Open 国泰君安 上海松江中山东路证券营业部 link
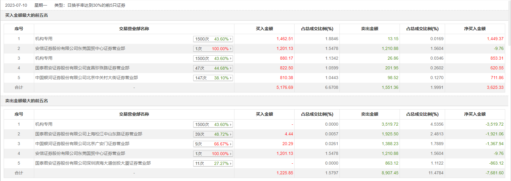The height and width of the screenshot is (181, 511). click(x=89, y=134)
